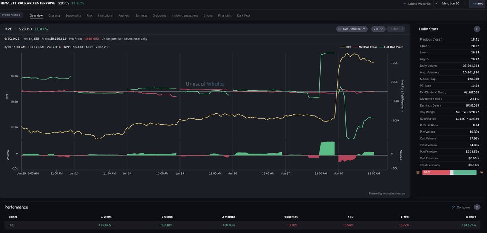Expand Earnings Date details

click(x=431, y=105)
